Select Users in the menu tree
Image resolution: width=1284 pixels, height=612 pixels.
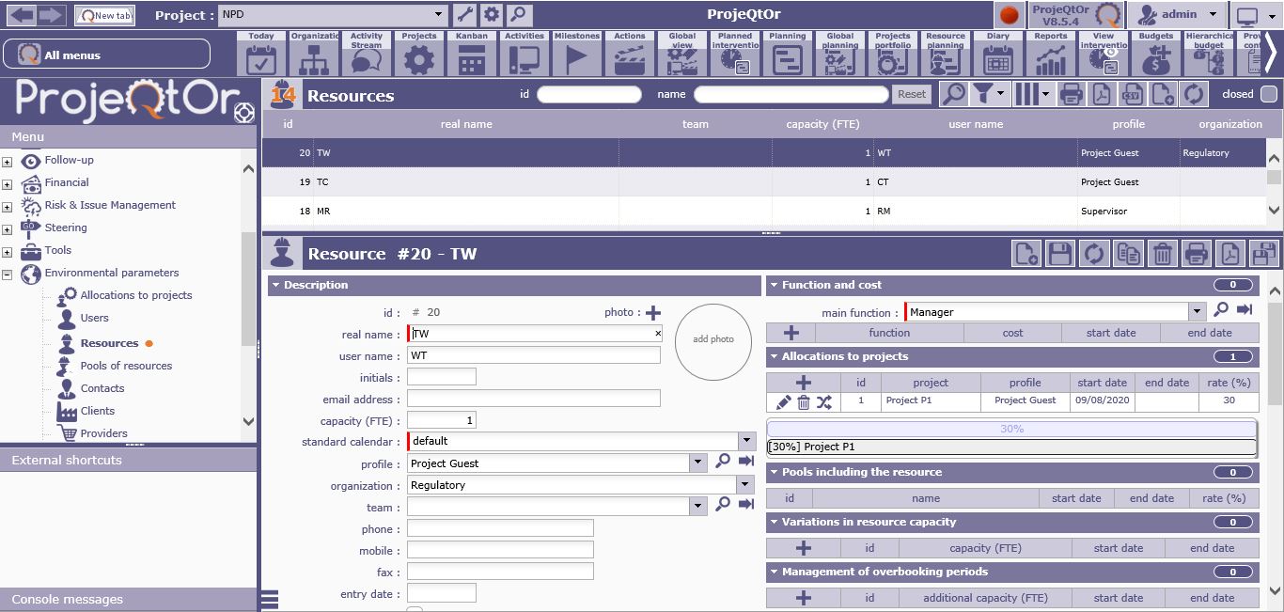tap(94, 318)
